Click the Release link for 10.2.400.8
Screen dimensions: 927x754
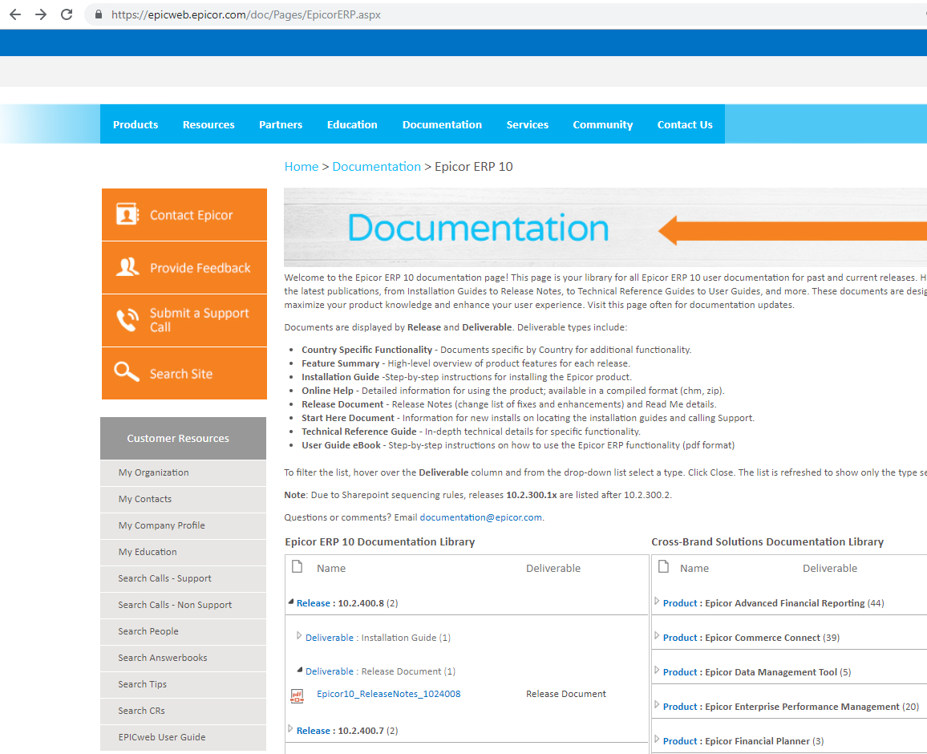coord(314,603)
